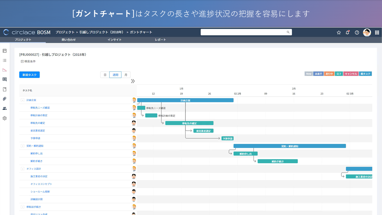382x215 pixels.
Task: Open the settings gear in sidebar
Action: pyautogui.click(x=4, y=118)
